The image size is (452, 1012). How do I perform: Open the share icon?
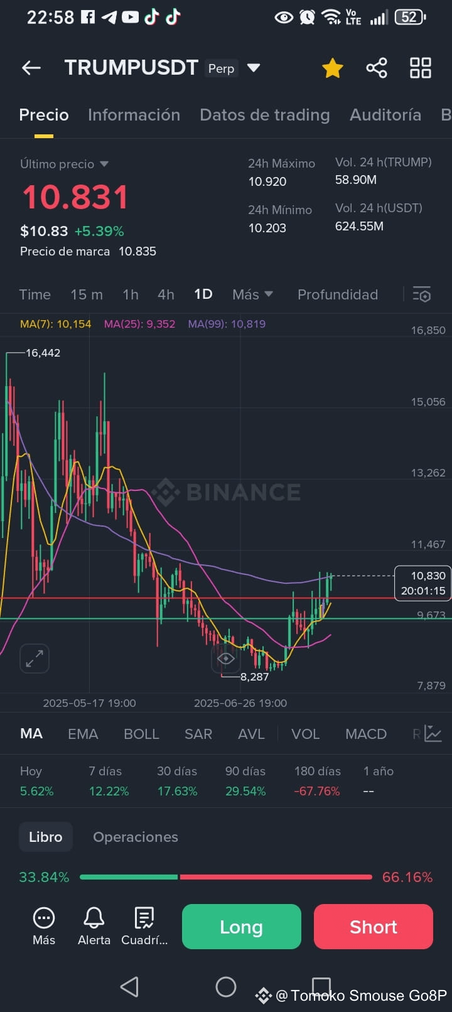click(x=377, y=68)
